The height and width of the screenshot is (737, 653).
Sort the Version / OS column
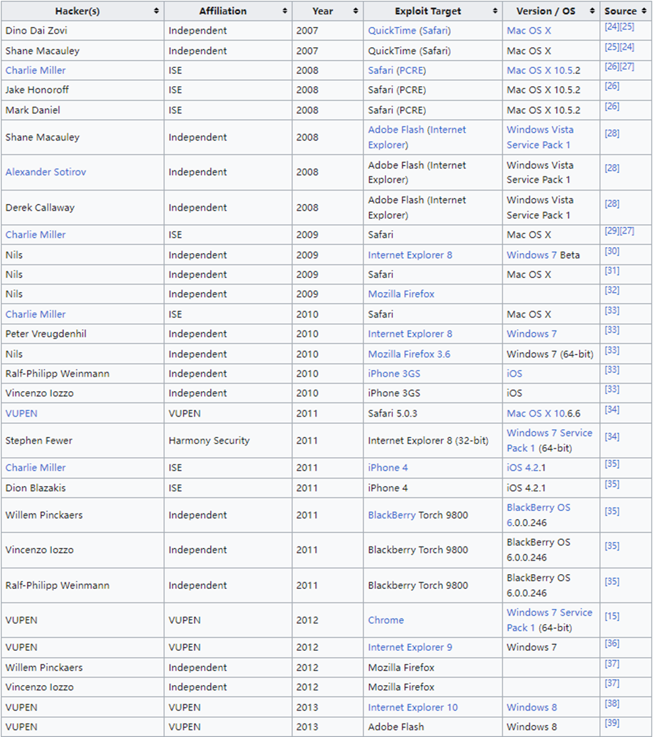coord(592,11)
